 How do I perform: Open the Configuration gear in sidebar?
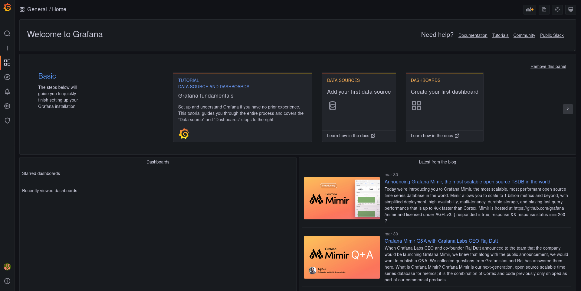point(7,106)
